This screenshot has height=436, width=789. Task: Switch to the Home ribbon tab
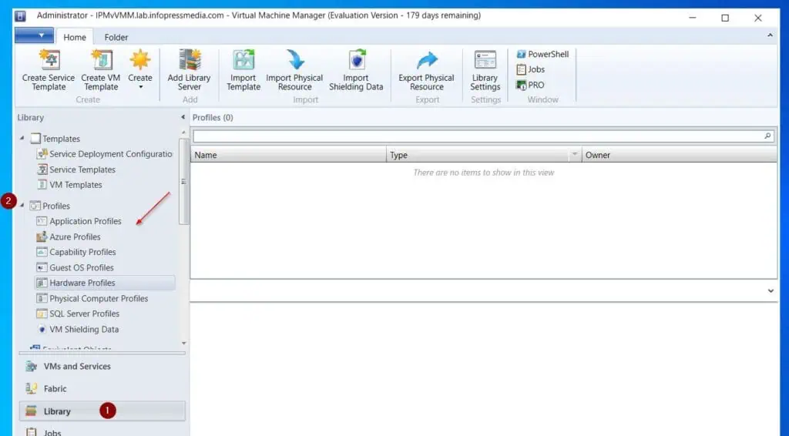coord(75,37)
